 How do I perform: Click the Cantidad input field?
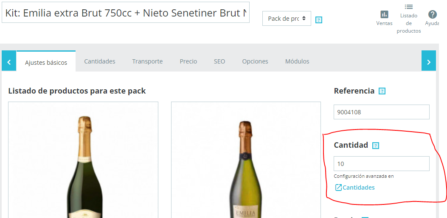(381, 164)
